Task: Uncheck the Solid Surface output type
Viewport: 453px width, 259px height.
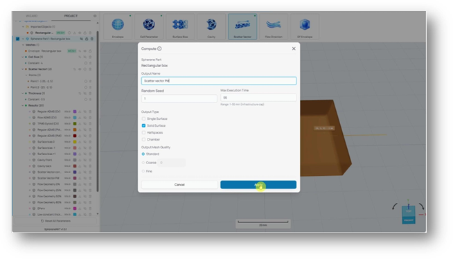Action: (x=143, y=125)
